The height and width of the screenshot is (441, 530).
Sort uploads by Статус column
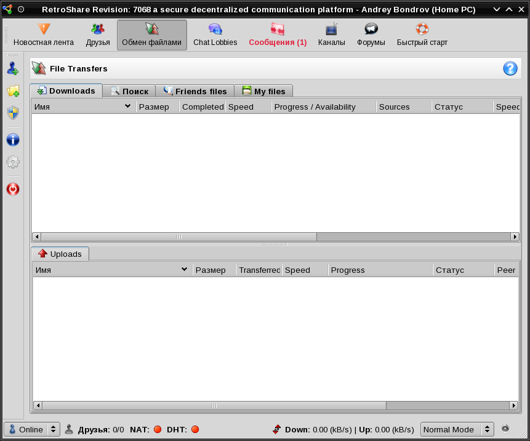pos(464,270)
